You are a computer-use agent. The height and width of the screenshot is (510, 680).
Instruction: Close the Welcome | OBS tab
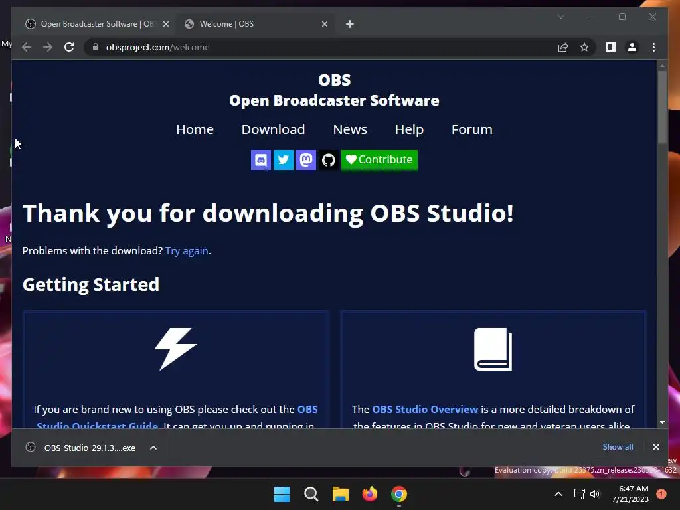coord(324,24)
